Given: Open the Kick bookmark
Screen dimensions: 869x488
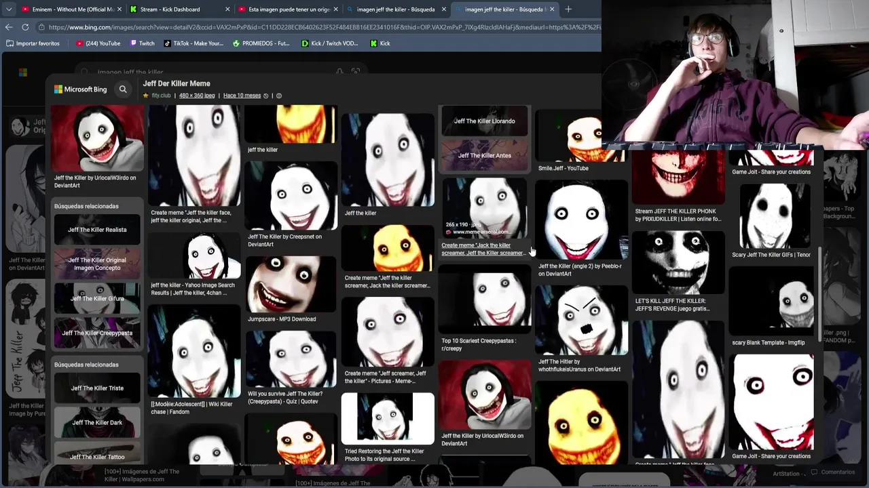Looking at the screenshot, I should click(380, 43).
